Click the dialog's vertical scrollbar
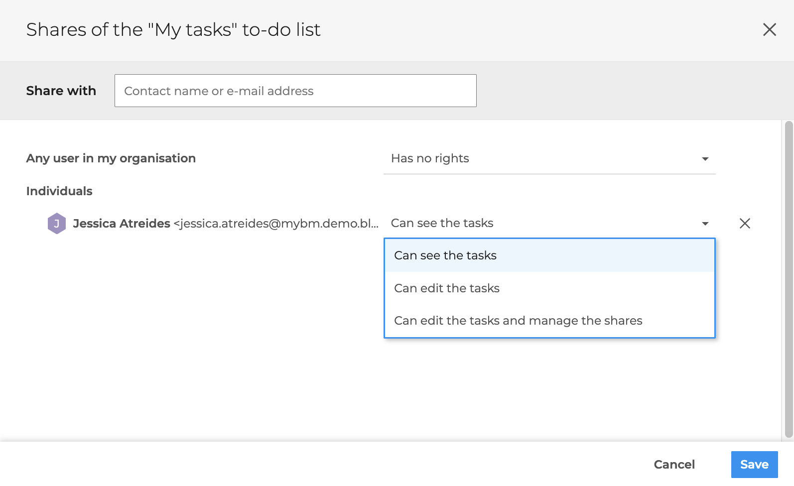 click(x=789, y=279)
